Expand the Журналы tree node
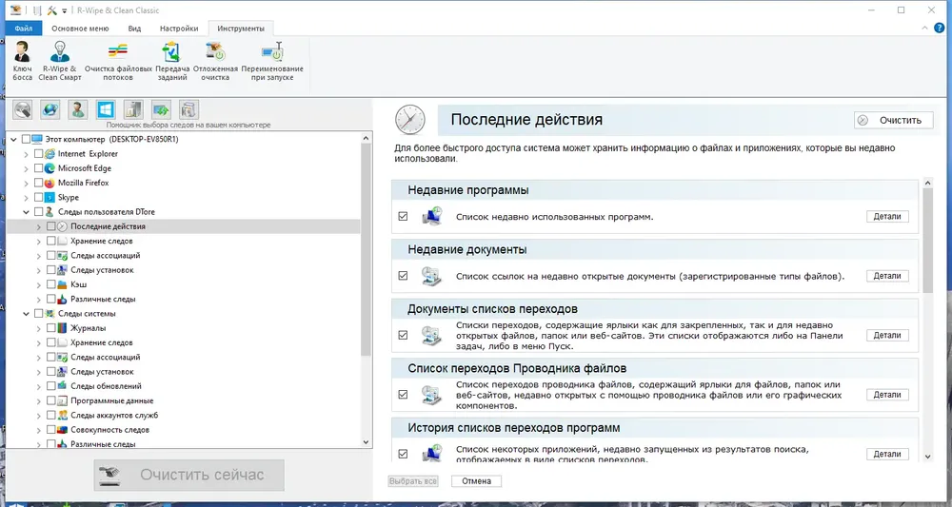Screen dimensions: 952x507 [x=38, y=329]
